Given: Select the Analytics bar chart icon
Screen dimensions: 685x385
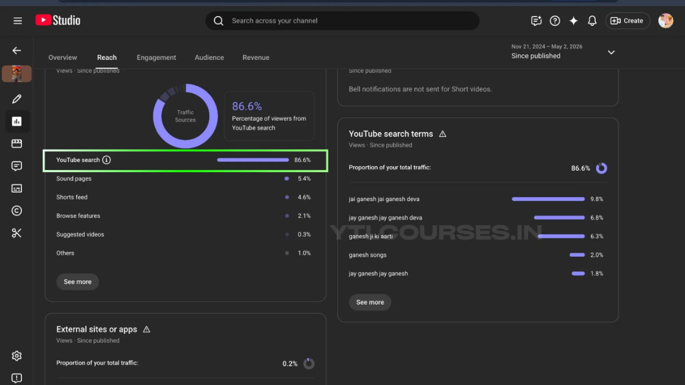Looking at the screenshot, I should [x=17, y=121].
